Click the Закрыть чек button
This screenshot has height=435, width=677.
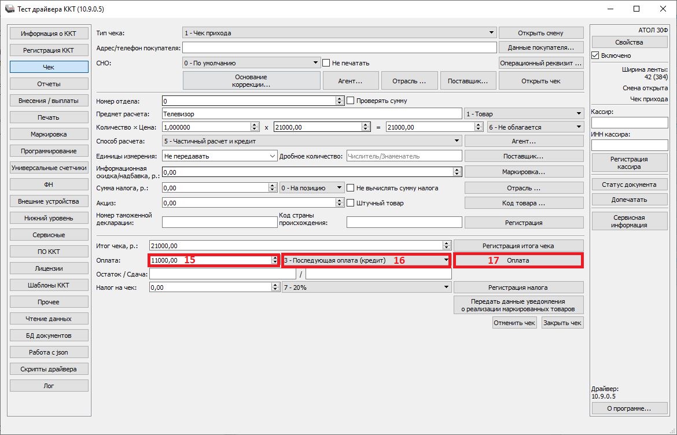(562, 323)
